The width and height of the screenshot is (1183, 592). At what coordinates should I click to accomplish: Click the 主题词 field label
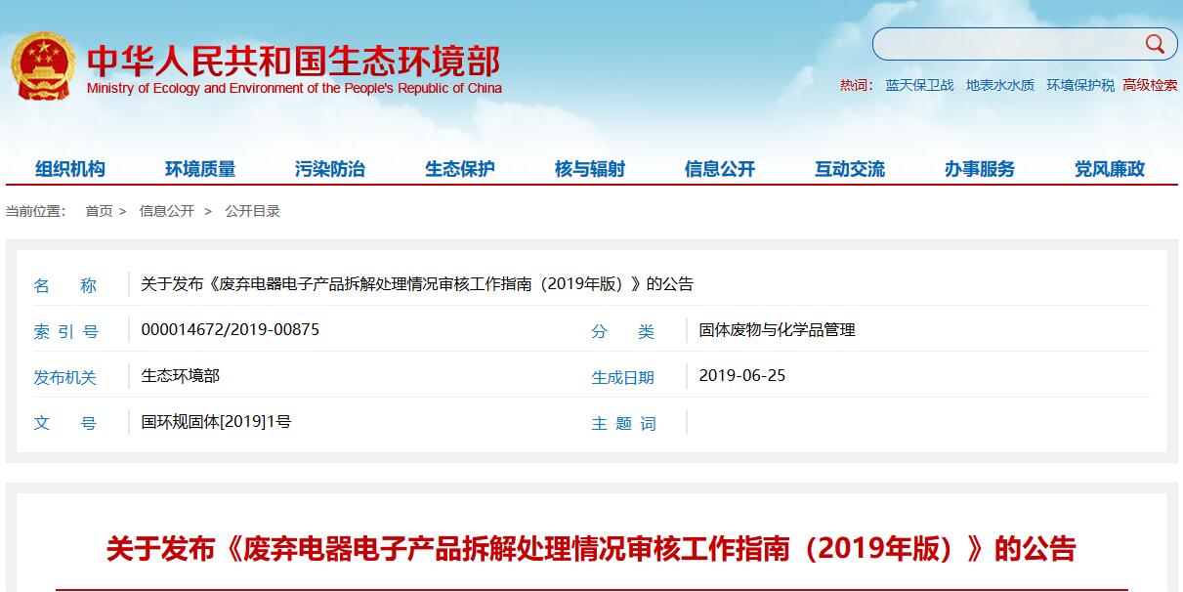(x=623, y=424)
